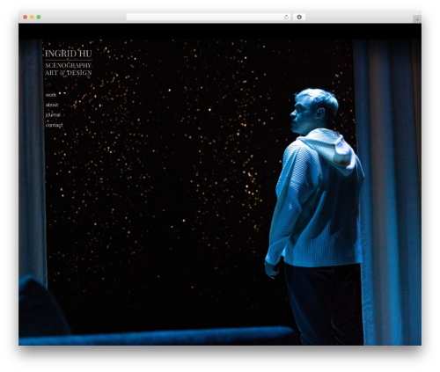440x372 pixels.
Task: Minimize the window using the yellow dot
Action: tap(32, 18)
